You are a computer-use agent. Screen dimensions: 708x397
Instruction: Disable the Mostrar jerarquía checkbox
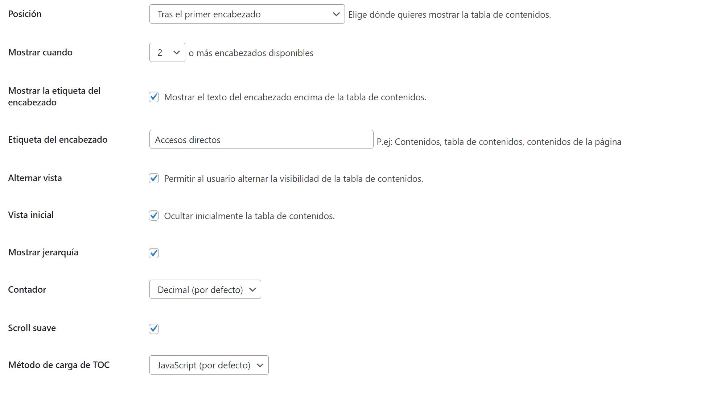coord(154,253)
